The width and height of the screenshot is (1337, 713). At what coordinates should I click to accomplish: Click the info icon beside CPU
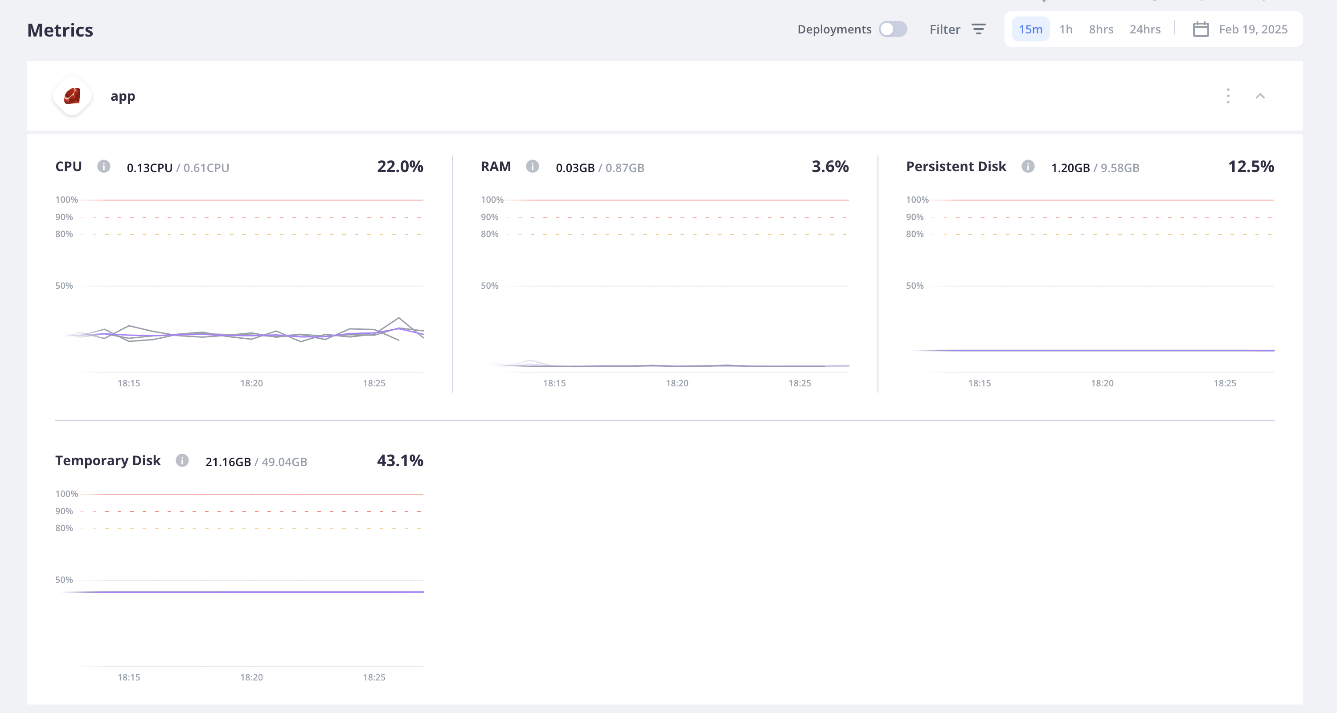pos(104,167)
